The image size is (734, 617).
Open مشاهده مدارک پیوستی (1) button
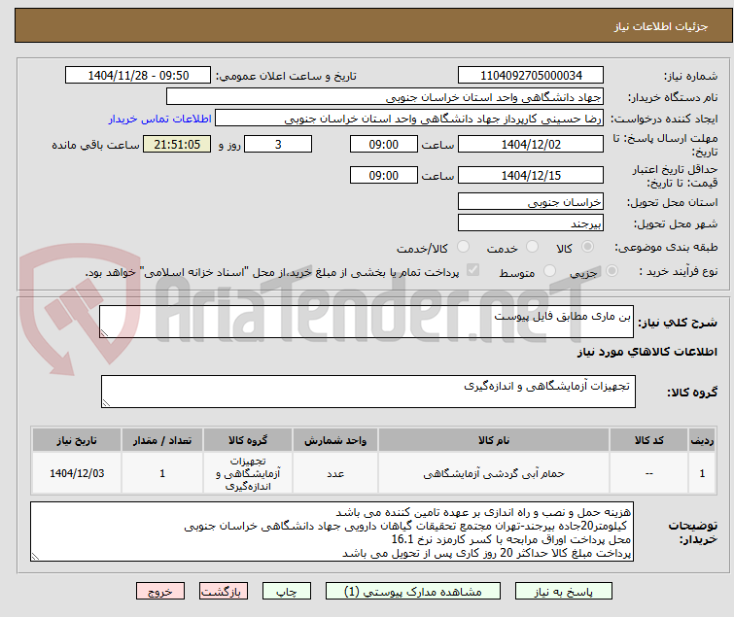[x=413, y=592]
